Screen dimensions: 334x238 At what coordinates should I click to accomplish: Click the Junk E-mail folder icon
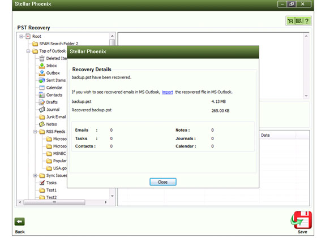(42, 117)
